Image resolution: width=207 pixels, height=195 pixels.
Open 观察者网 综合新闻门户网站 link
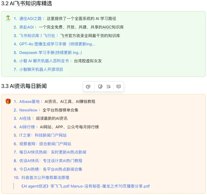[x=45, y=144]
